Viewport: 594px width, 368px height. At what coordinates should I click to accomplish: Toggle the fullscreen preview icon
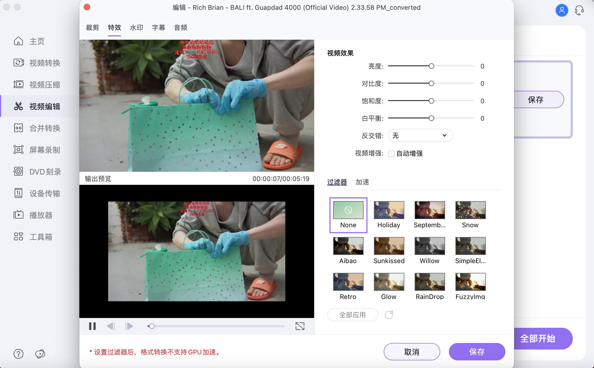(x=300, y=326)
